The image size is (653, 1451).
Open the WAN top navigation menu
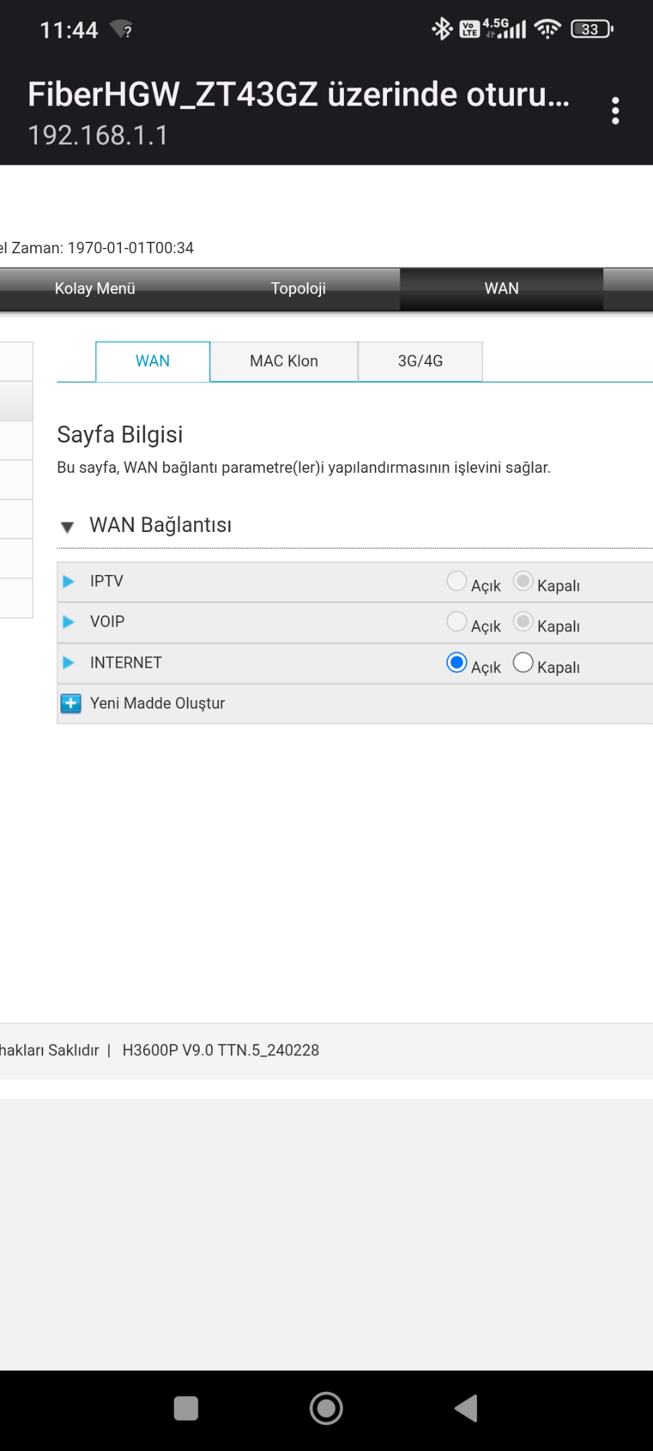pos(502,289)
